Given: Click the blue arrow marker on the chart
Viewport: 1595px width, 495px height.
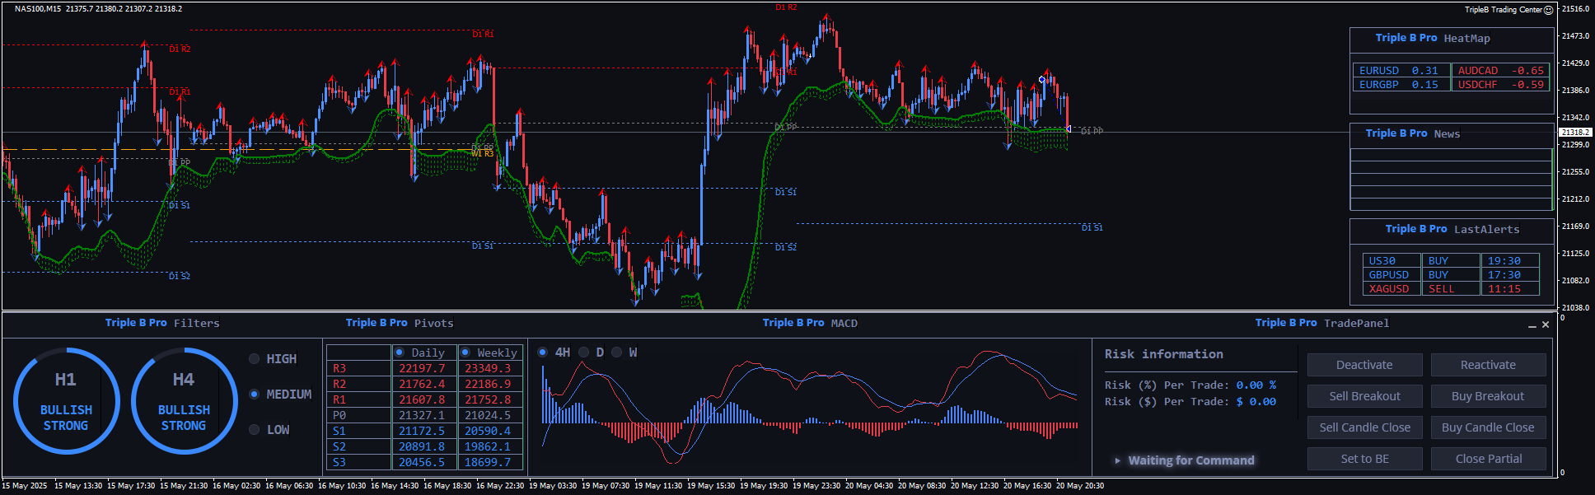Looking at the screenshot, I should click(x=1042, y=80).
